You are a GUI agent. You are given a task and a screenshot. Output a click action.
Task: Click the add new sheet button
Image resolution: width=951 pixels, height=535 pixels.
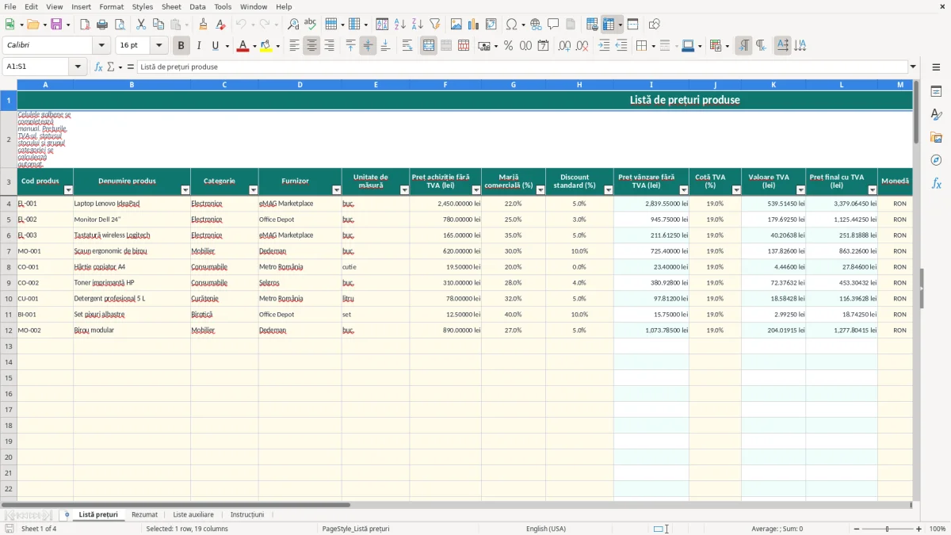(67, 514)
